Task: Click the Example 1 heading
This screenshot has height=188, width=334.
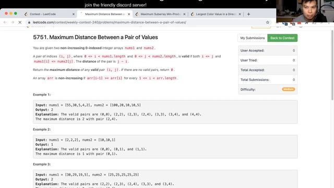Action: click(42, 95)
